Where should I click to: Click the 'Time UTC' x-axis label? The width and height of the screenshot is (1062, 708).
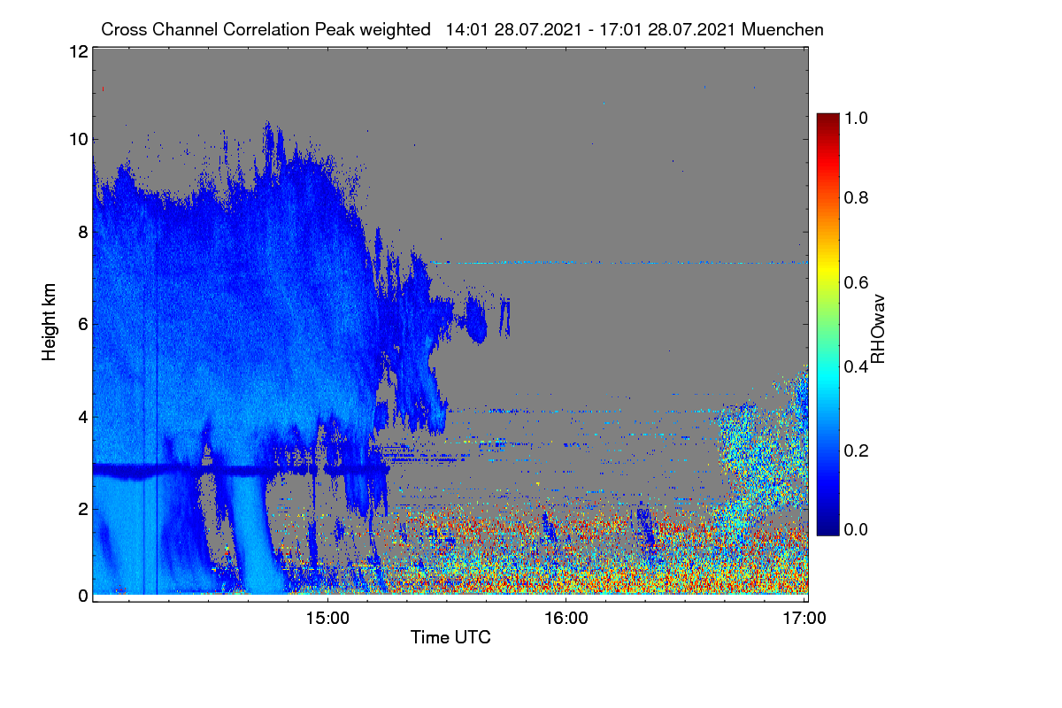tap(450, 637)
